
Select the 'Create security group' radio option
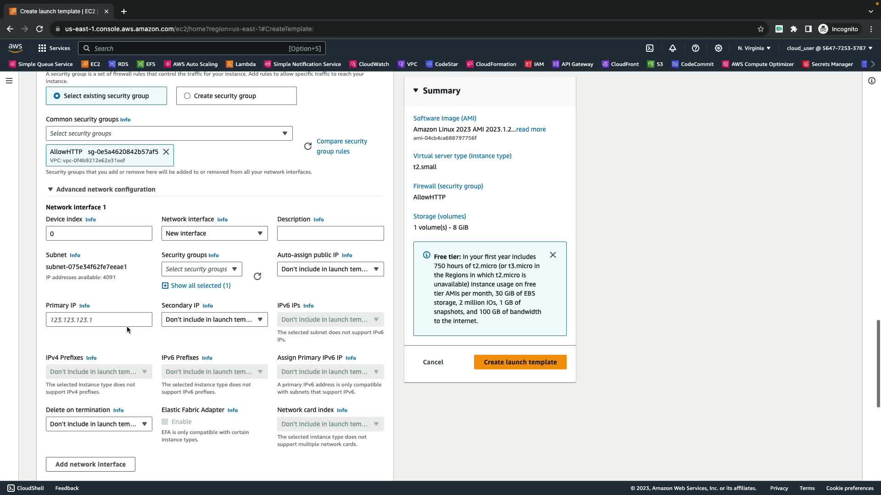tap(187, 96)
